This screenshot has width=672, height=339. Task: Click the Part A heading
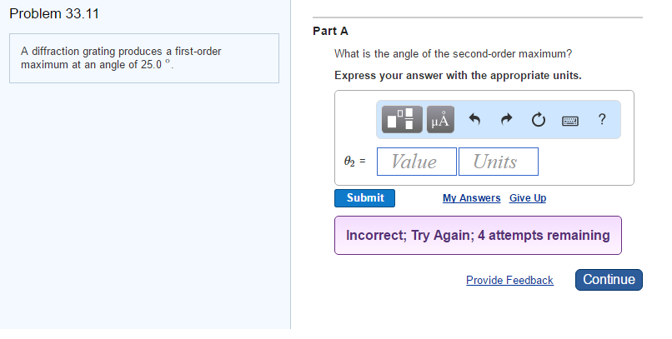330,31
